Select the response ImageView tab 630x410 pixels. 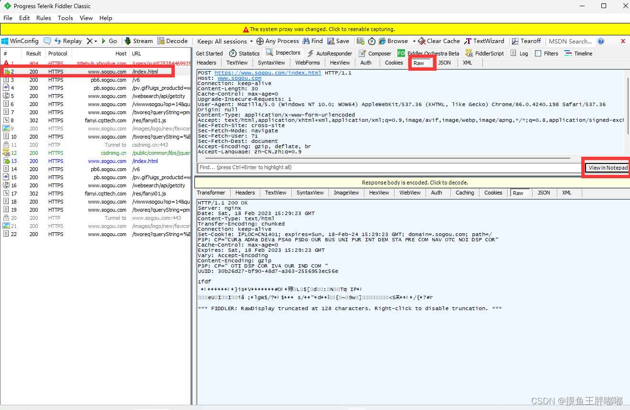(x=346, y=193)
